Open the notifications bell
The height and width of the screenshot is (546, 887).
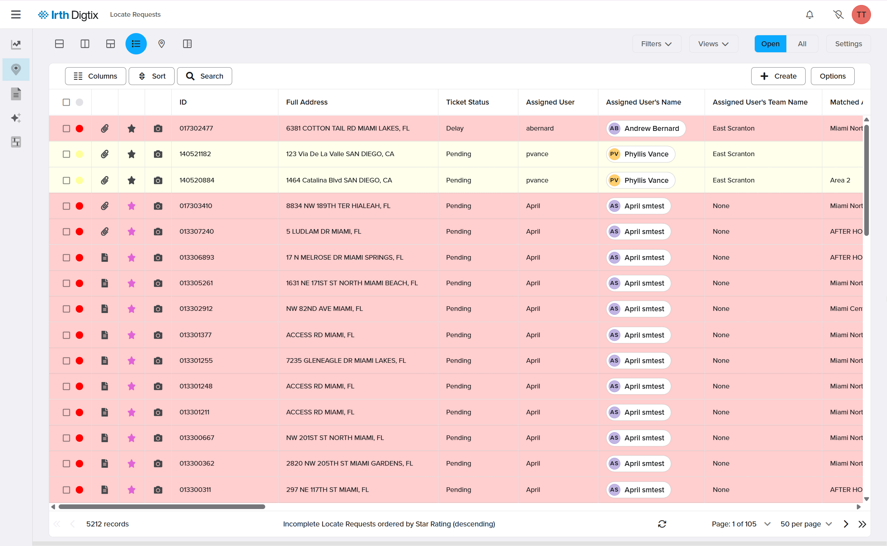[809, 15]
